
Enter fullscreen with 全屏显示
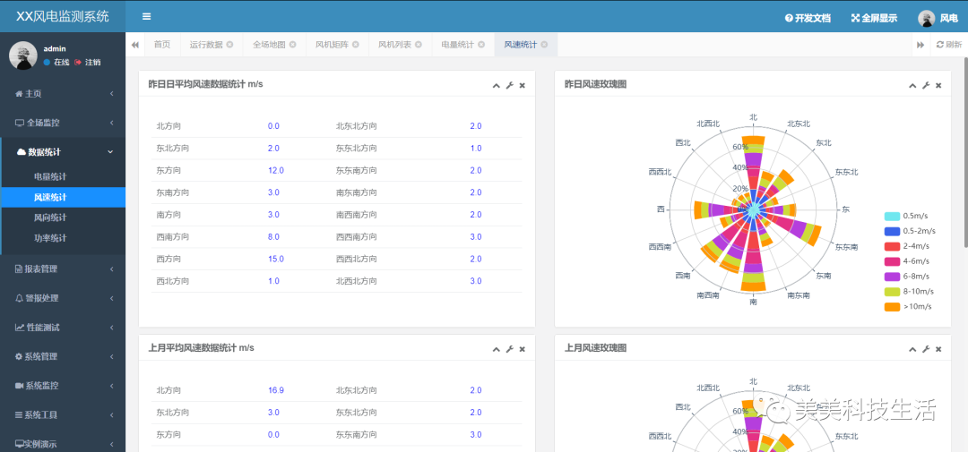874,19
